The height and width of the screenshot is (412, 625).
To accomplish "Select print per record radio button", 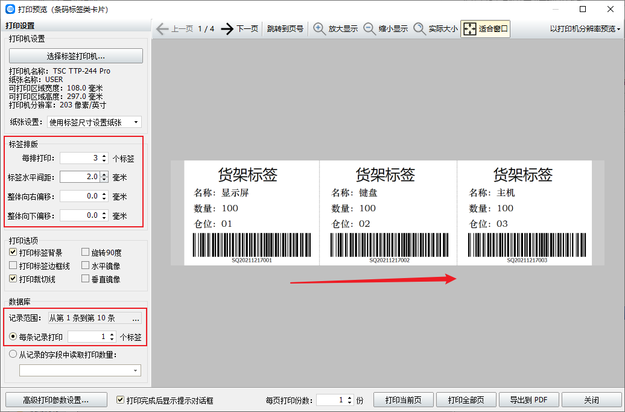I will (x=13, y=337).
